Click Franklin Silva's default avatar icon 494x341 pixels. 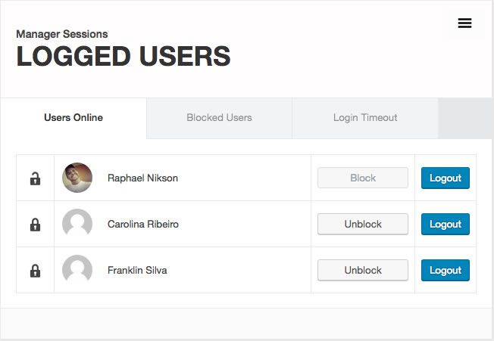[77, 270]
